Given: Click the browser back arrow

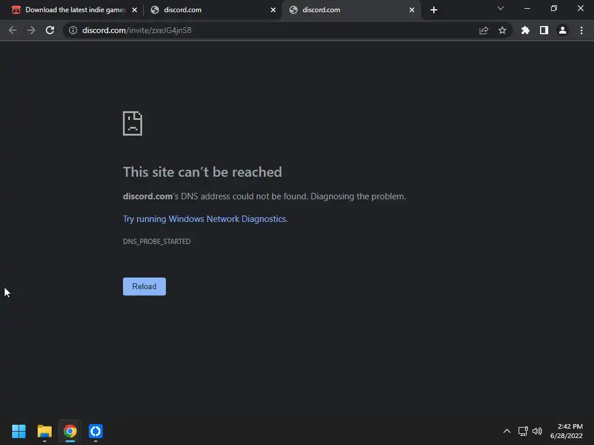Looking at the screenshot, I should [13, 30].
